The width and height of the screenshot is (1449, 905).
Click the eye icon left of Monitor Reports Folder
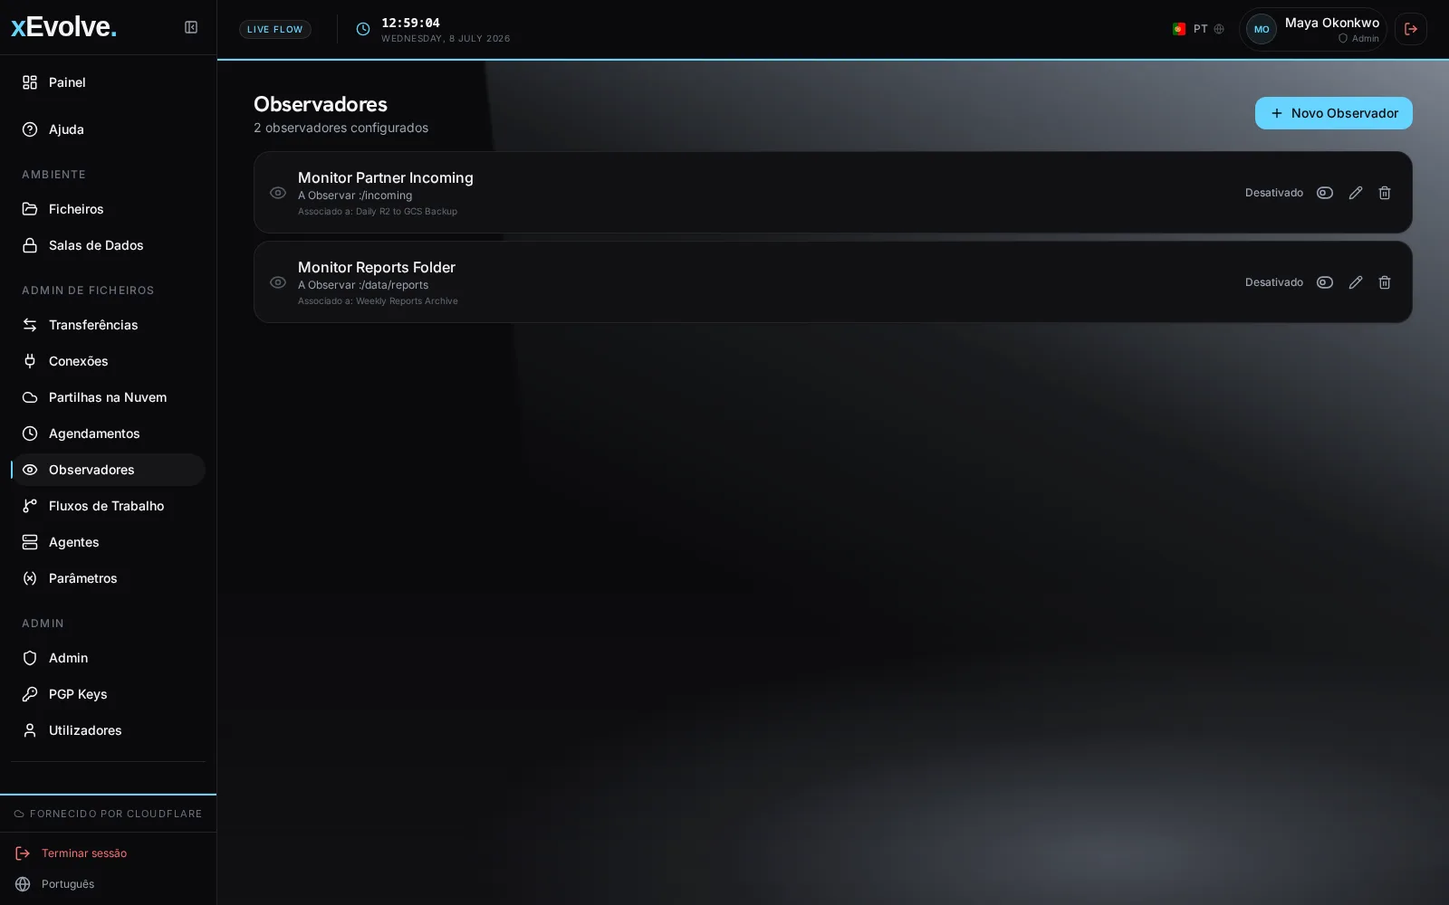[278, 282]
